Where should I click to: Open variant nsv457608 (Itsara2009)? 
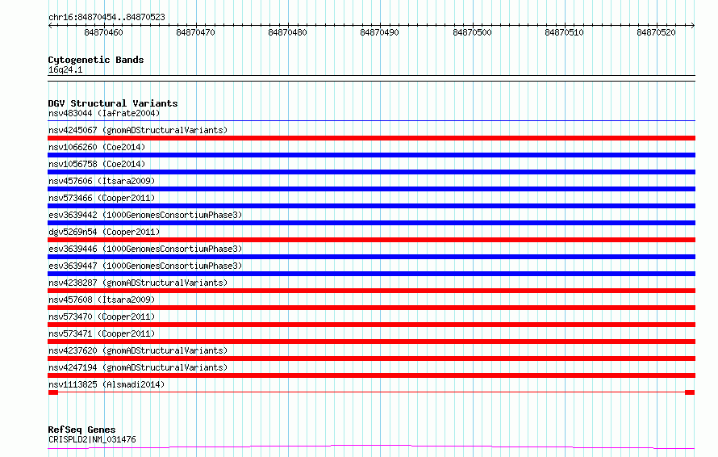pos(102,300)
